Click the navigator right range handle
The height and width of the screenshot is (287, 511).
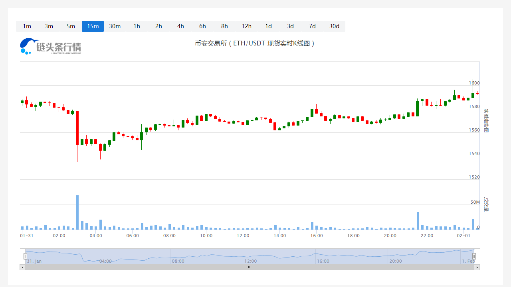click(474, 256)
